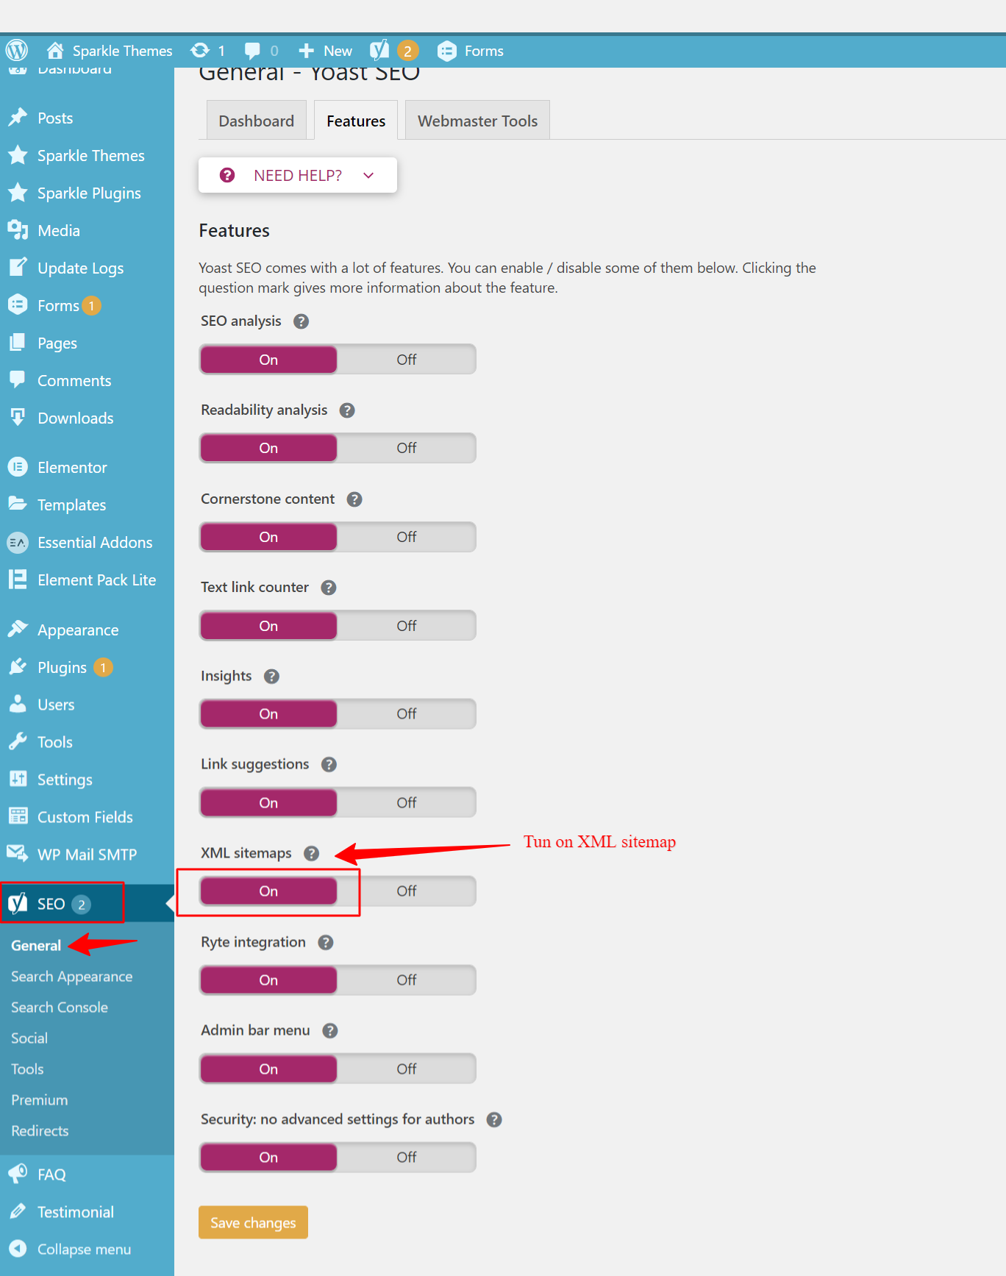Click the Settings sliders icon
Screen dimensions: 1006x1276
point(18,780)
